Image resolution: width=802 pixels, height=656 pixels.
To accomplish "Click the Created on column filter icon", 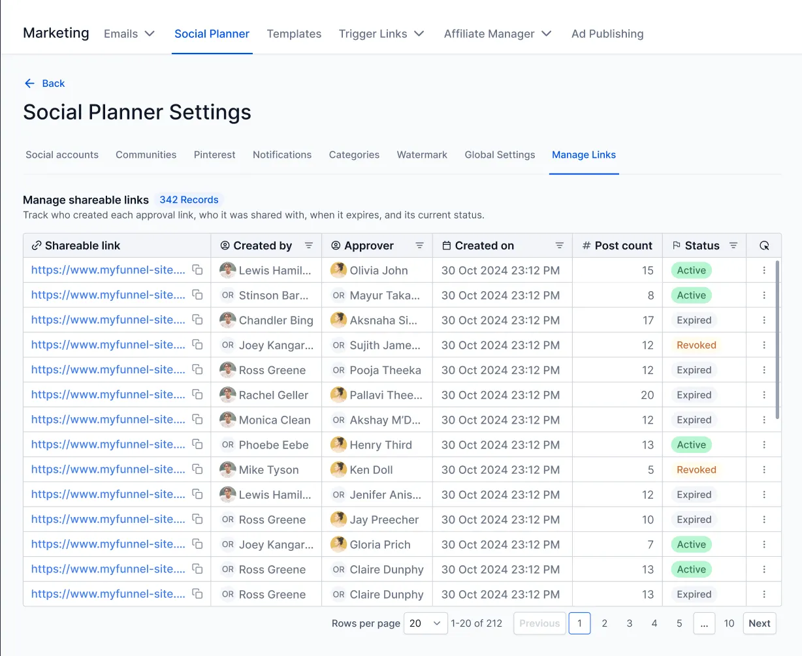I will pos(559,246).
